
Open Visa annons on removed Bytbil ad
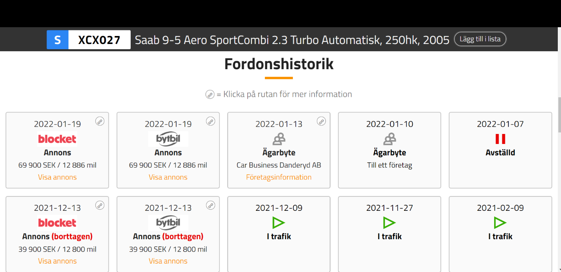168,261
